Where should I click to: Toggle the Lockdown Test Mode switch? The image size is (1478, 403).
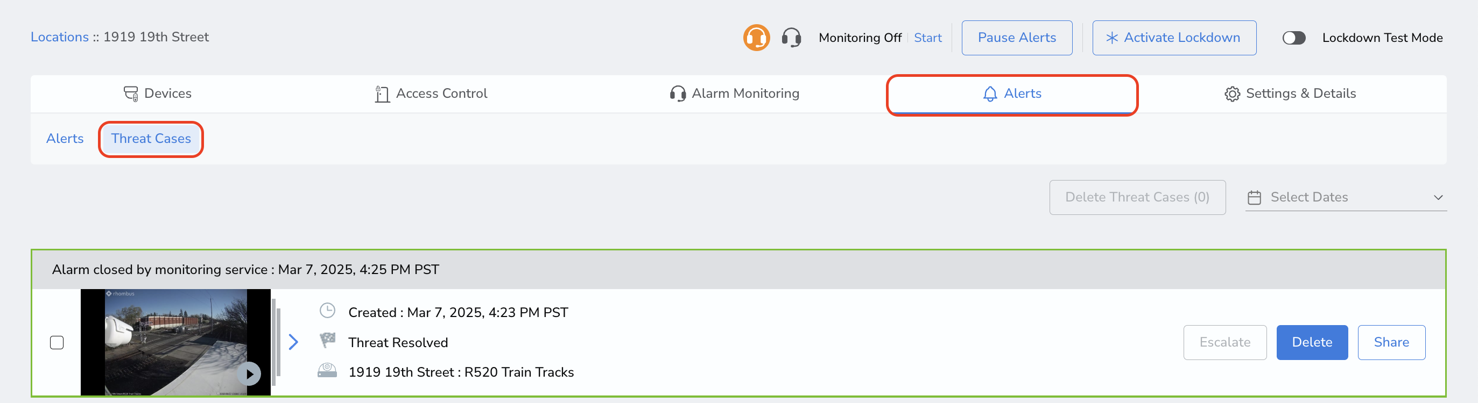(1294, 38)
